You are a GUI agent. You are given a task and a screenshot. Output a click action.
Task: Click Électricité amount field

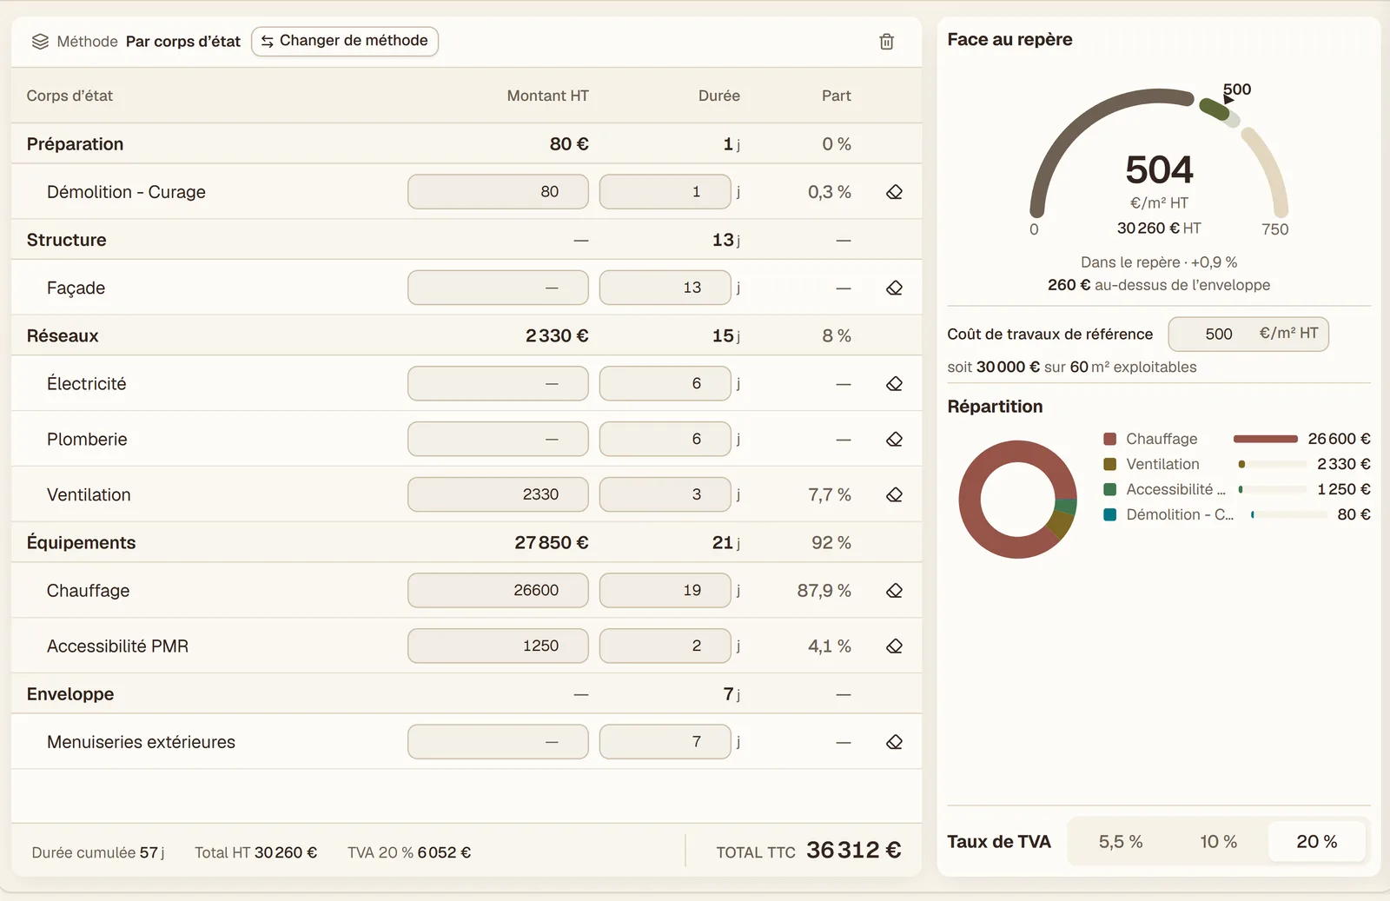click(x=498, y=383)
